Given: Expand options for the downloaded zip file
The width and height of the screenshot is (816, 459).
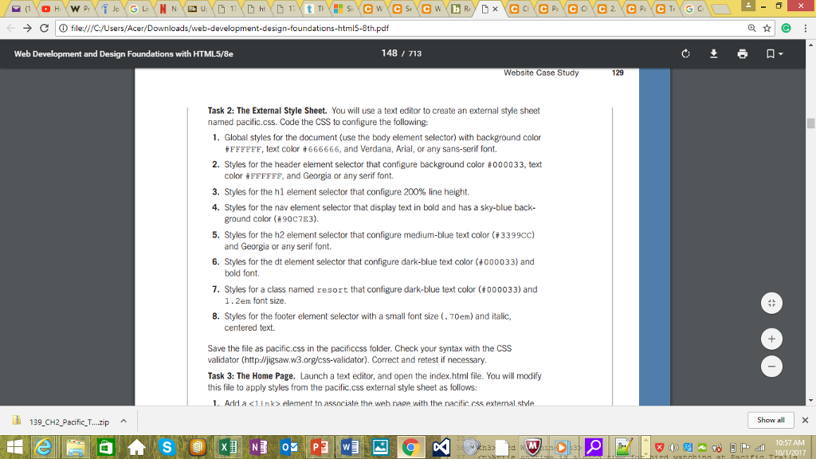Looking at the screenshot, I should (x=124, y=421).
